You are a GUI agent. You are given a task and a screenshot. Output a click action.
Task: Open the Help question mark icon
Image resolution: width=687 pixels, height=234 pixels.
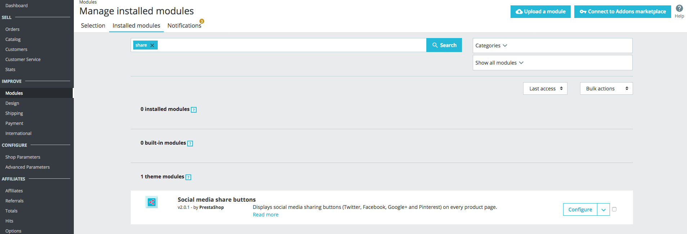tap(679, 9)
